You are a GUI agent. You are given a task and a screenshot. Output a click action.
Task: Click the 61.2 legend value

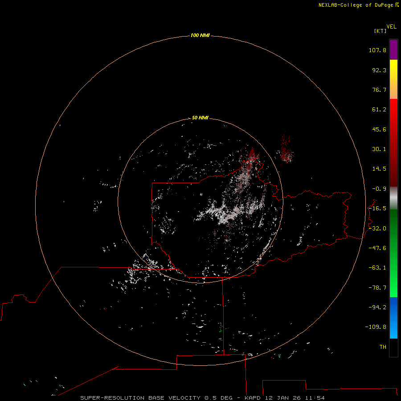tap(379, 110)
